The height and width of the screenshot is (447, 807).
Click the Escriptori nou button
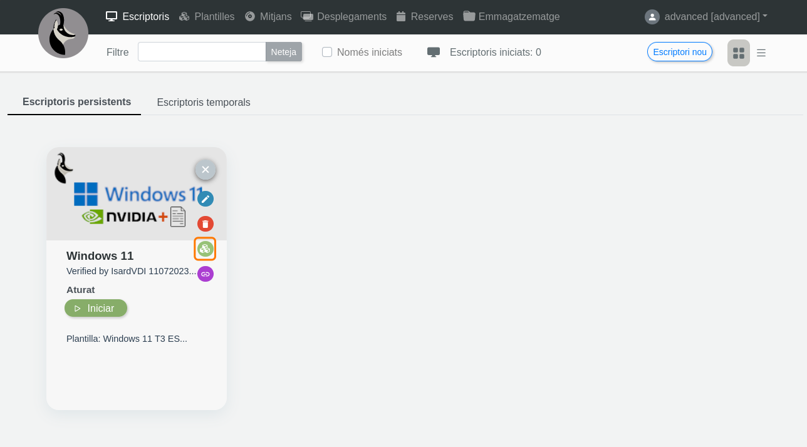pyautogui.click(x=680, y=52)
